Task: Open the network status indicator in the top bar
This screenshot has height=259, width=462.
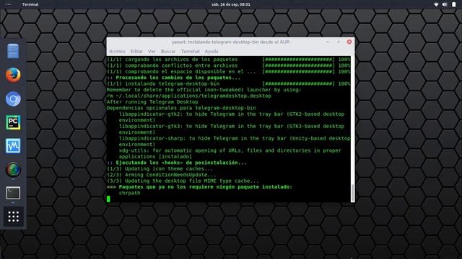Action: [x=436, y=4]
